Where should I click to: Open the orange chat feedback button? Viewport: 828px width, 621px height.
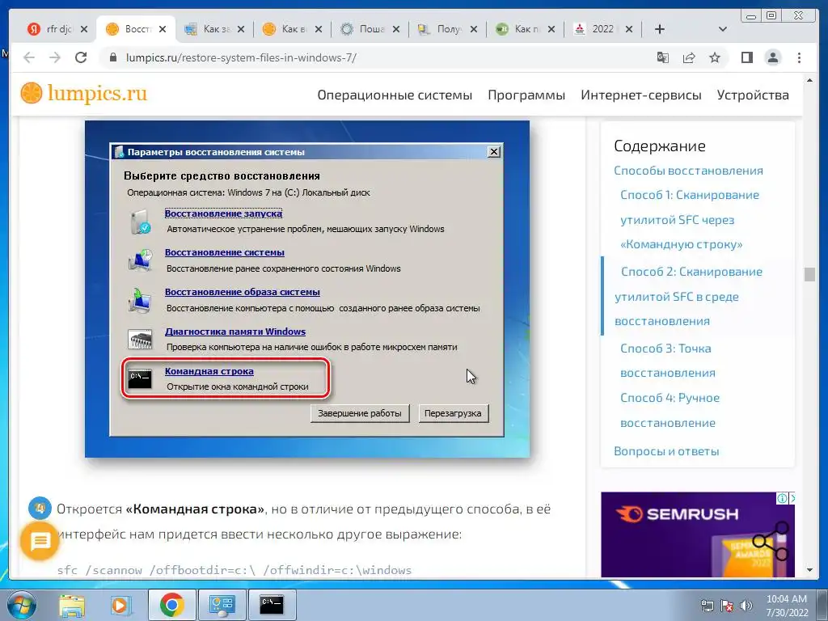(x=40, y=541)
